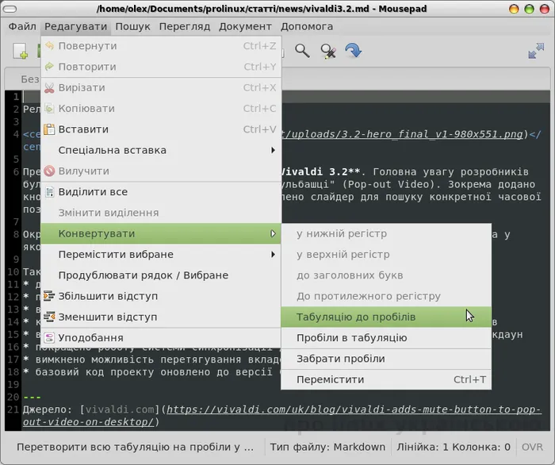This screenshot has height=465, width=555.
Task: Select Вставити menu entry
Action: 161,129
